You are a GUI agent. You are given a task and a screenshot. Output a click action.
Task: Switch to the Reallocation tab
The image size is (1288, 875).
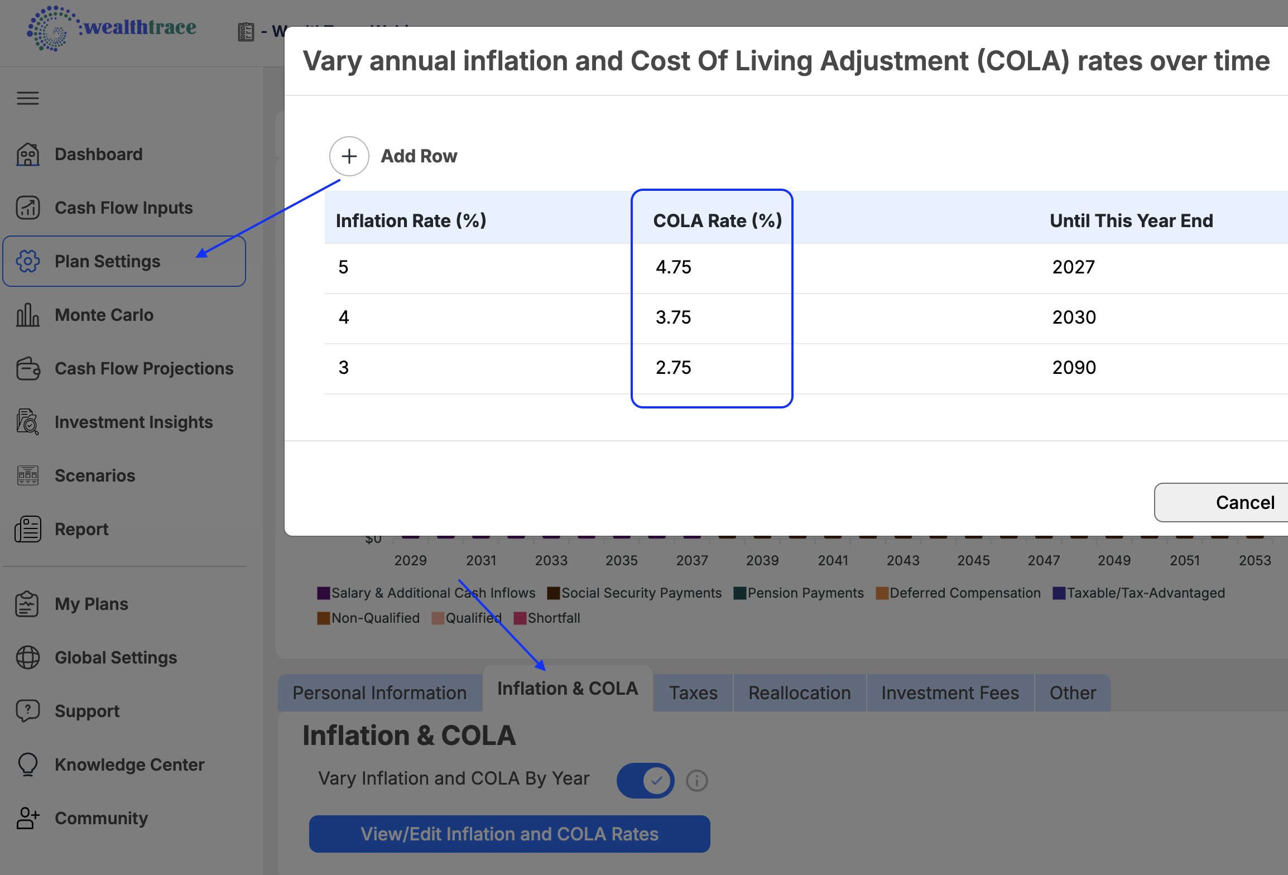(799, 693)
